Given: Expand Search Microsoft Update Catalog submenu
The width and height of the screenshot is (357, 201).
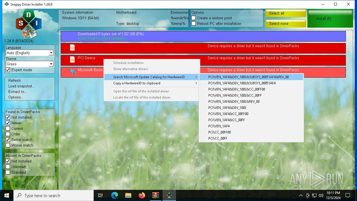Looking at the screenshot, I should 151,77.
